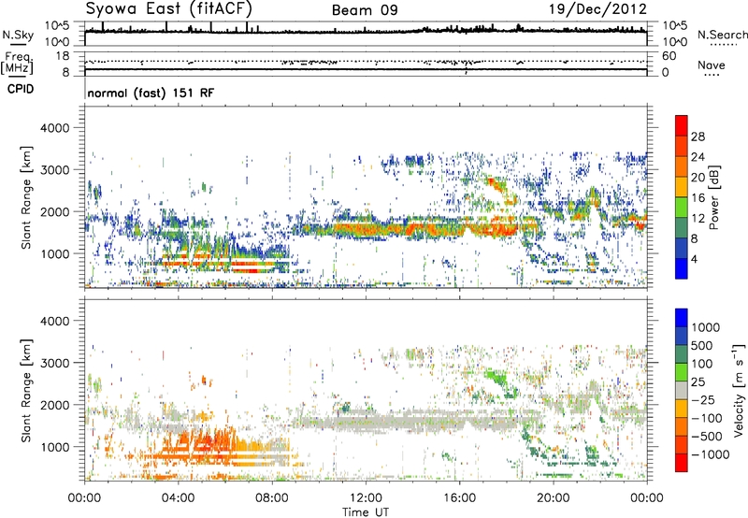
Task: Click the 'Time UT' axis title
Action: 366,512
